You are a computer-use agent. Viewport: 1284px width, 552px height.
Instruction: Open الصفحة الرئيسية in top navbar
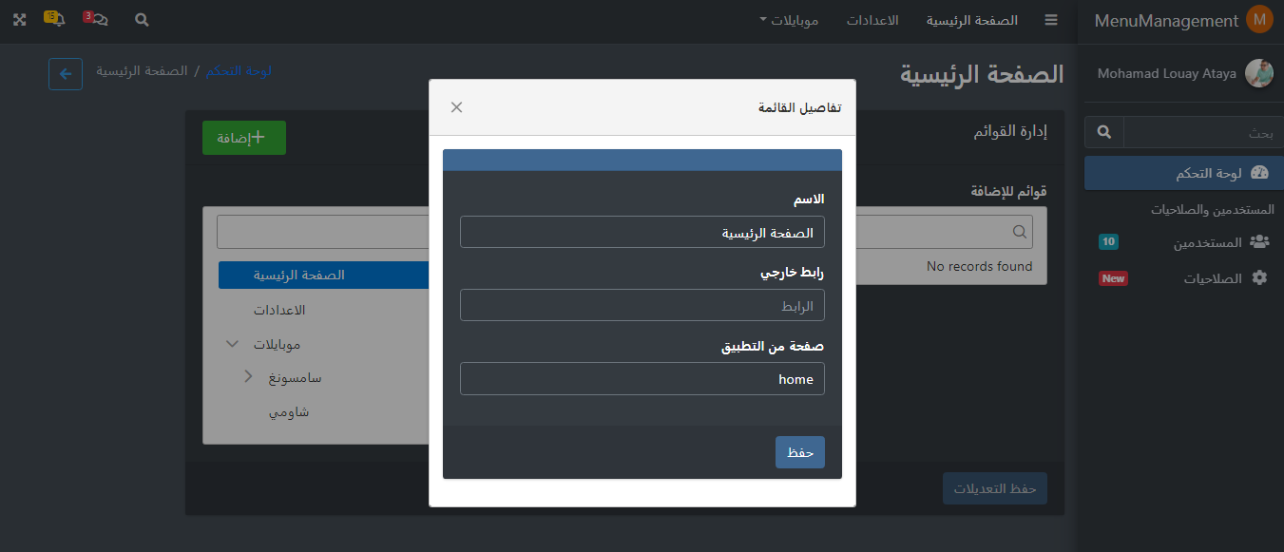click(x=972, y=20)
